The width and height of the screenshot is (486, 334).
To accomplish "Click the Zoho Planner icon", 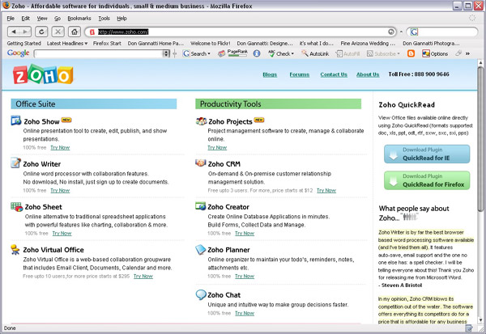I will click(x=201, y=249).
